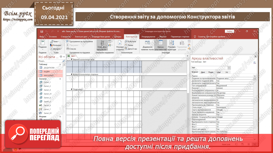Open the Файл menu
The height and width of the screenshot is (153, 273).
pos(42,37)
